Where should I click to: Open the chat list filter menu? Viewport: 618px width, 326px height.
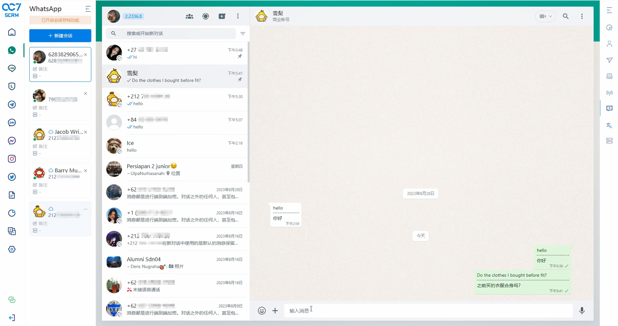(x=243, y=34)
